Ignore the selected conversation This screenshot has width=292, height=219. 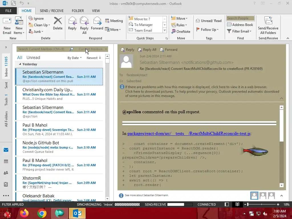pyautogui.click(x=36, y=19)
